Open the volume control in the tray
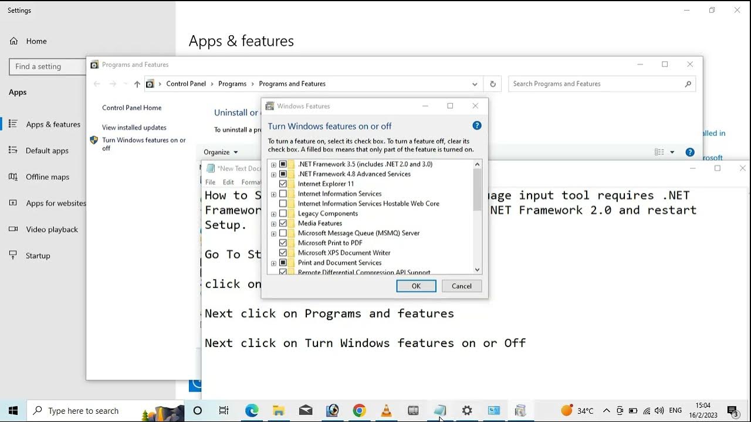 [x=659, y=411]
